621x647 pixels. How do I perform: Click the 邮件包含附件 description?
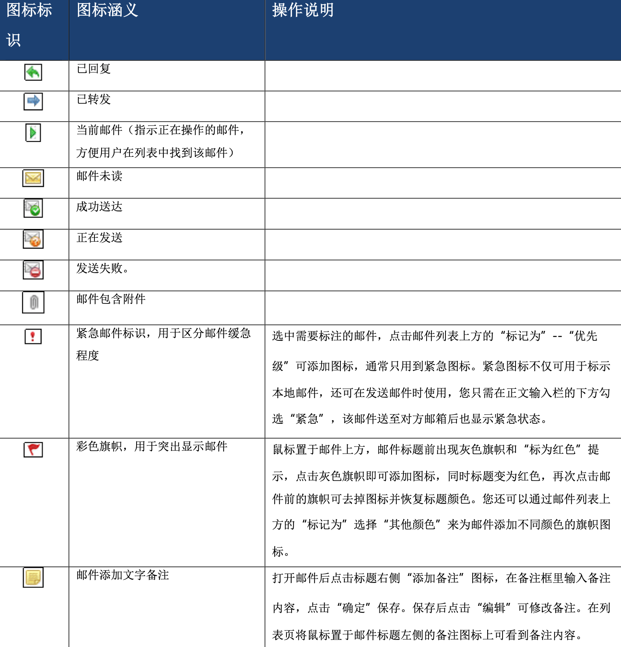tap(111, 299)
